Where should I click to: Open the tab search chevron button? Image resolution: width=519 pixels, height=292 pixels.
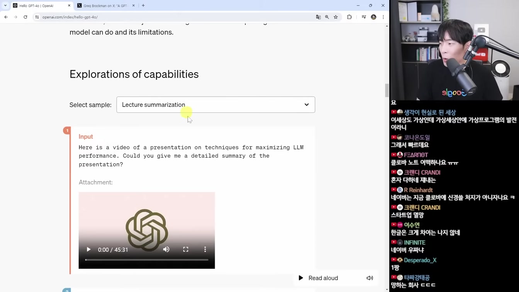click(5, 5)
